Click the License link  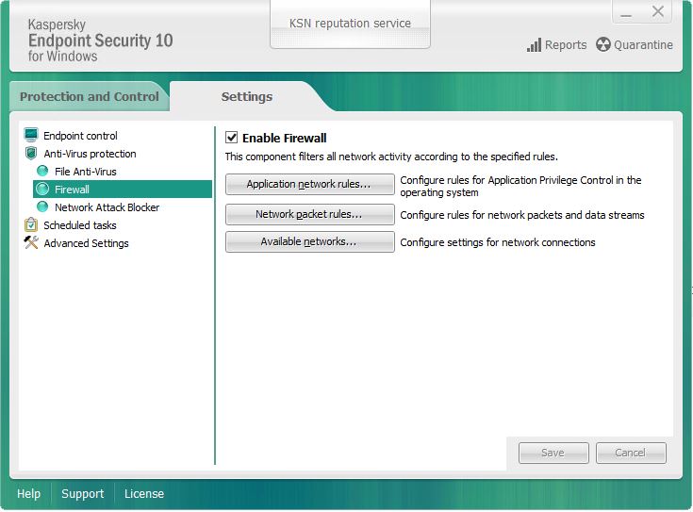[x=144, y=493]
